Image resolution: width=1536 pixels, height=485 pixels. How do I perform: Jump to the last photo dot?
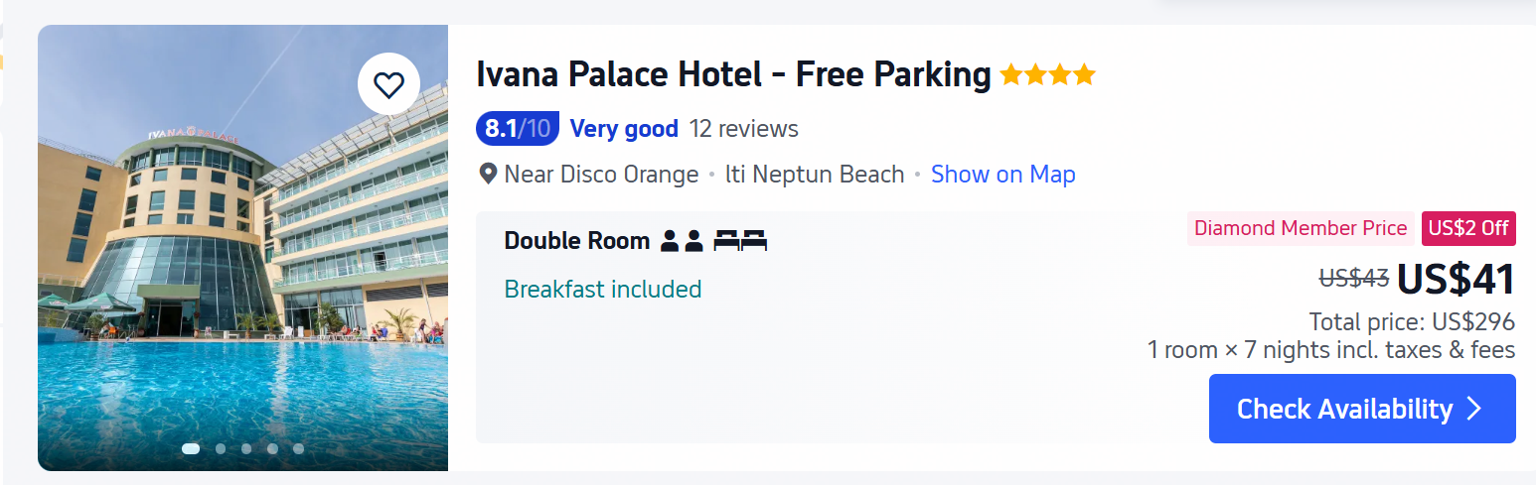298,448
